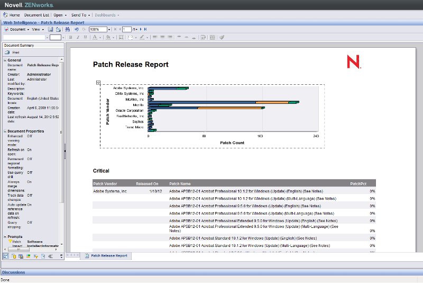Click the Home icon in top bar

tap(5, 15)
